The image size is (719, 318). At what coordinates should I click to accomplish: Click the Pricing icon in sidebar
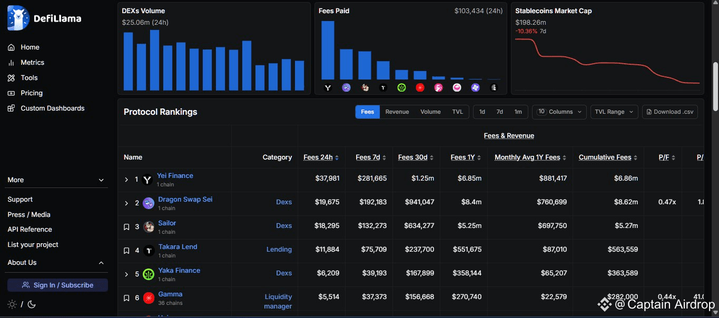pos(11,93)
